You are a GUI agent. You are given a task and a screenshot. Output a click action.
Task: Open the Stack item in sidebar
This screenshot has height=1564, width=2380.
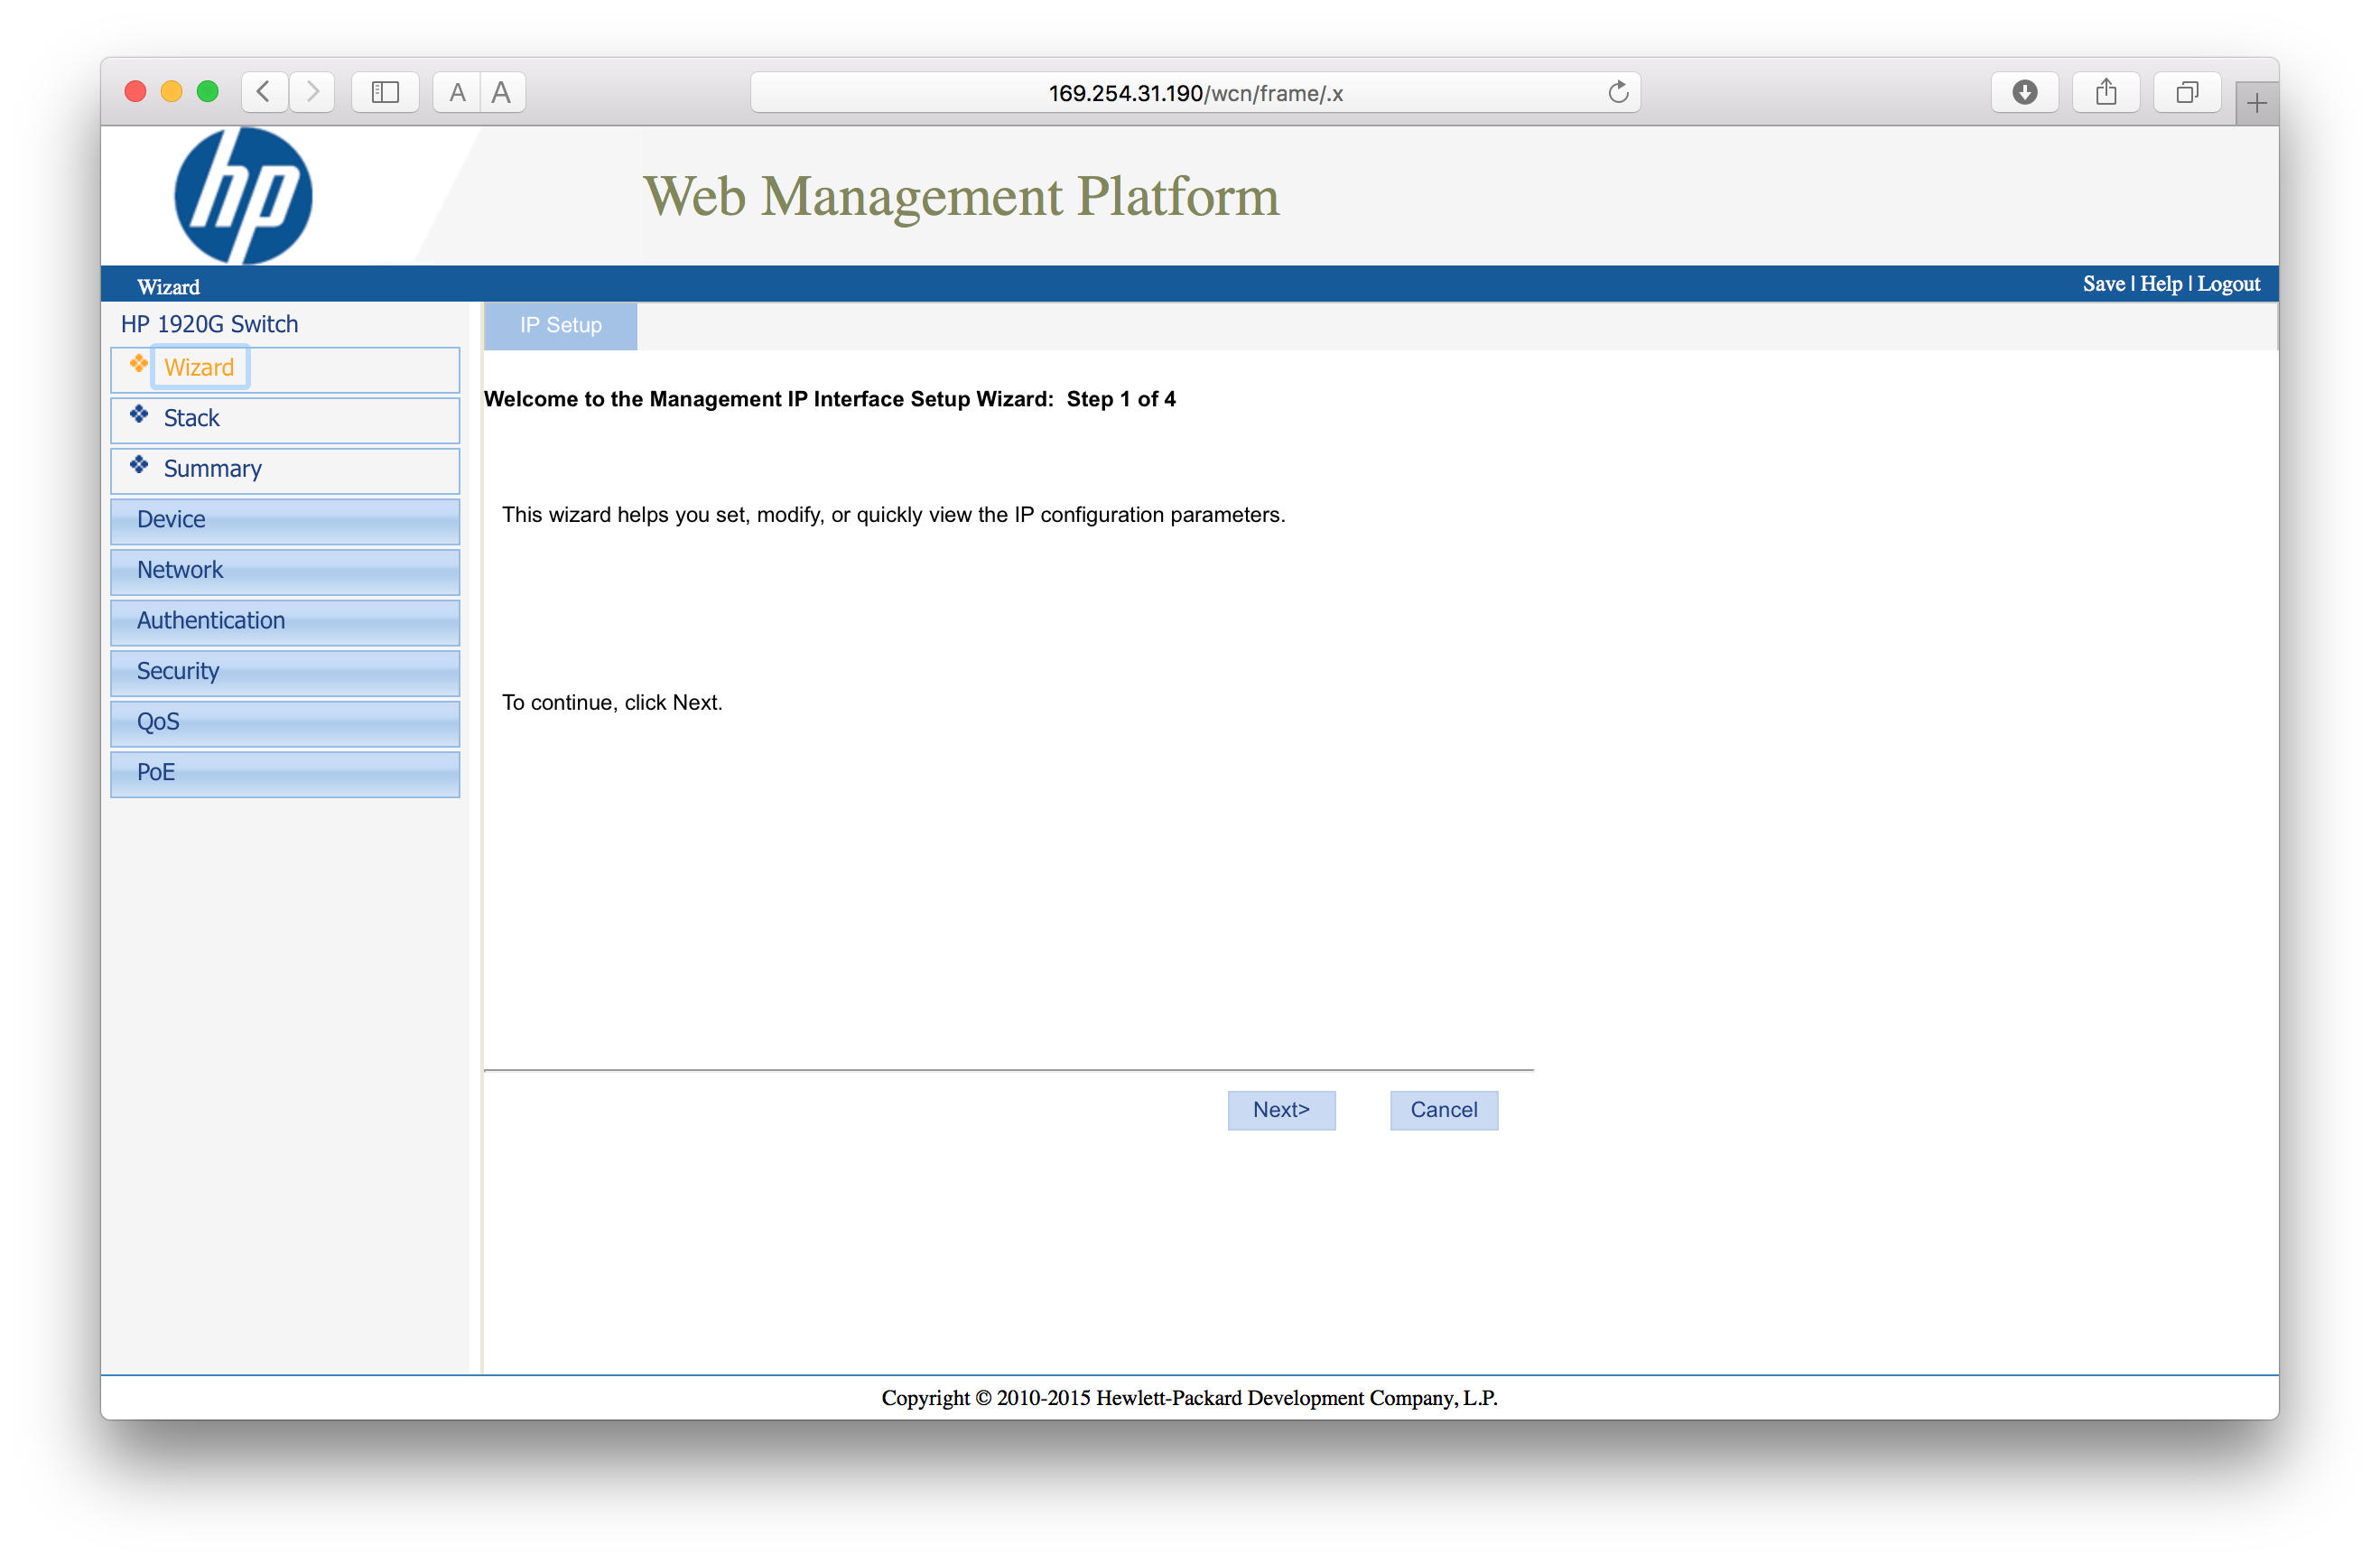click(191, 418)
